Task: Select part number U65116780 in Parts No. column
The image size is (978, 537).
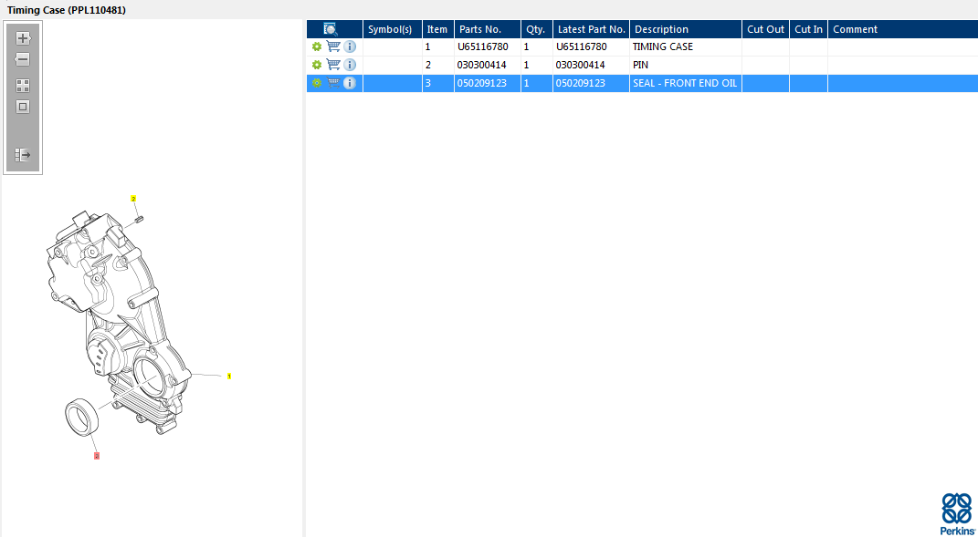Action: click(483, 46)
